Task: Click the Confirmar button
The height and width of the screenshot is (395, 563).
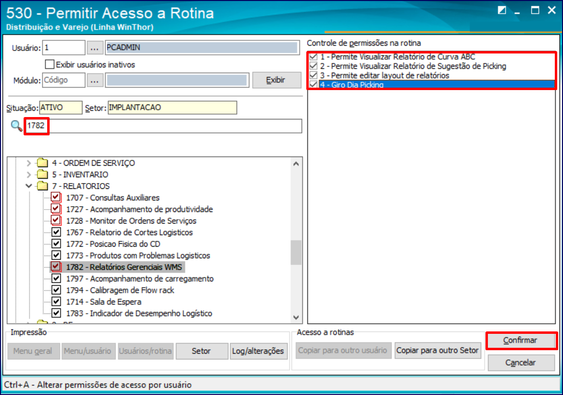Action: pos(521,341)
